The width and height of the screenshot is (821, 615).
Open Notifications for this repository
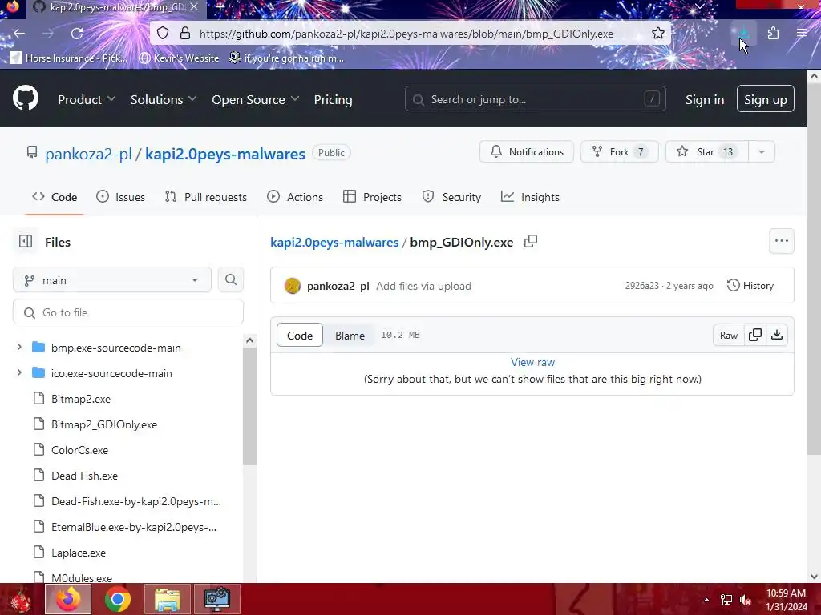click(x=527, y=151)
